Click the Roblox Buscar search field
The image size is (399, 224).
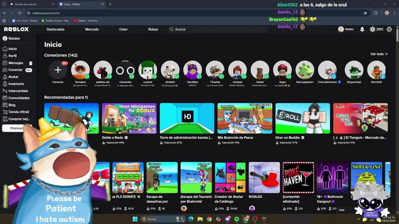(218, 29)
